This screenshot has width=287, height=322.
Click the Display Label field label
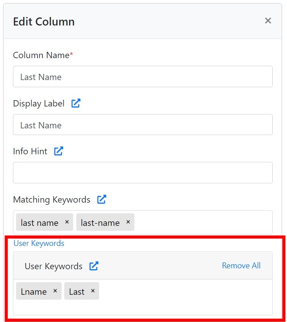[x=39, y=103]
